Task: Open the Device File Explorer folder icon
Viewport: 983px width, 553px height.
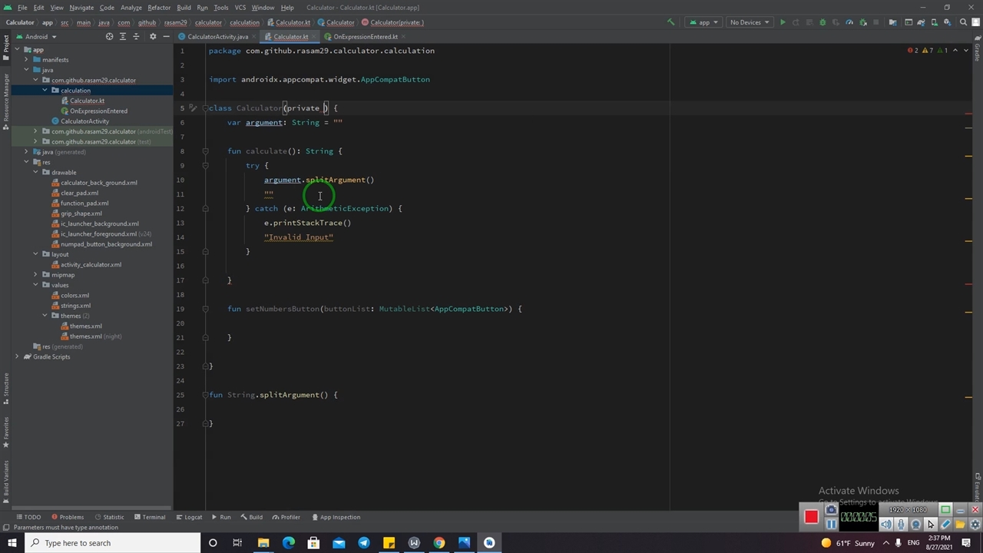Action: [892, 22]
